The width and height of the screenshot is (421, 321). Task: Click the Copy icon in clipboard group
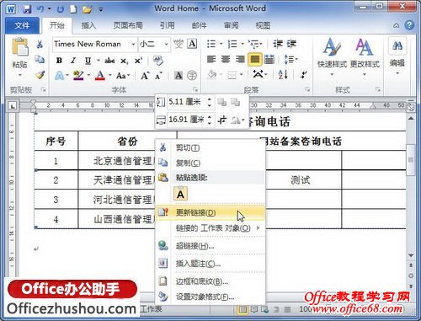coord(40,59)
